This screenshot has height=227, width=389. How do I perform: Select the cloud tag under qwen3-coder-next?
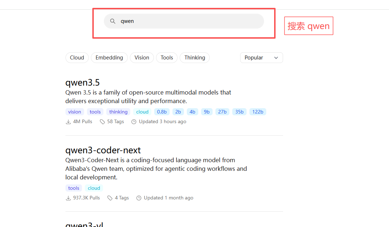click(x=94, y=188)
